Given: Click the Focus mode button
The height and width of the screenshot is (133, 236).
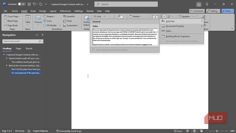Looking at the screenshot, I should pyautogui.click(x=178, y=131).
